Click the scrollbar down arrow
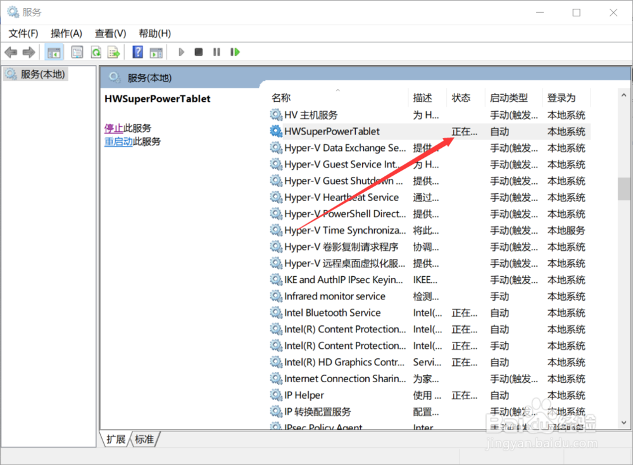The width and height of the screenshot is (633, 465). (x=624, y=422)
